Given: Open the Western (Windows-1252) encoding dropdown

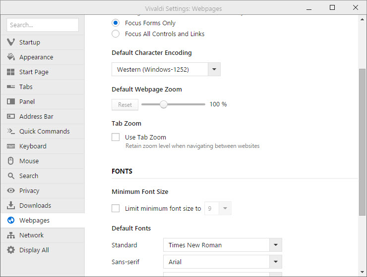Looking at the screenshot, I should coord(166,69).
